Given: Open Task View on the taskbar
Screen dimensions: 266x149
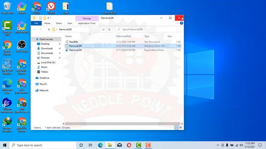Looking at the screenshot, I should click(x=91, y=145).
